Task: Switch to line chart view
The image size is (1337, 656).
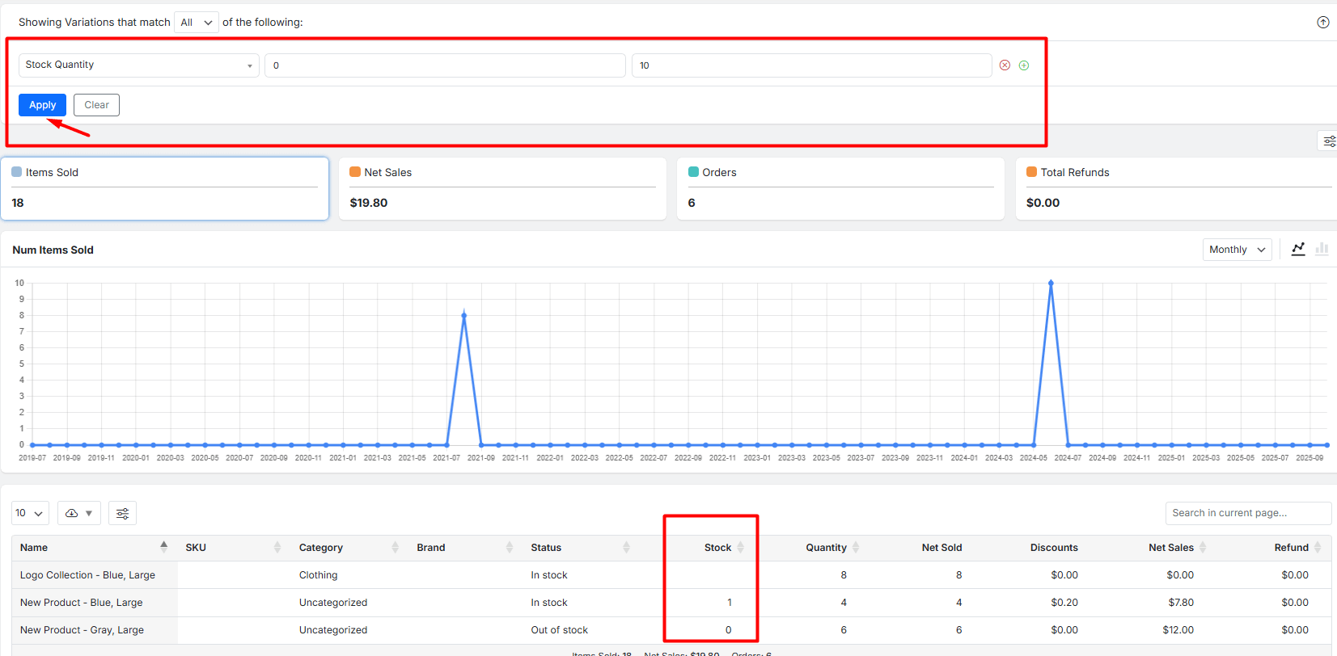Action: coord(1298,249)
